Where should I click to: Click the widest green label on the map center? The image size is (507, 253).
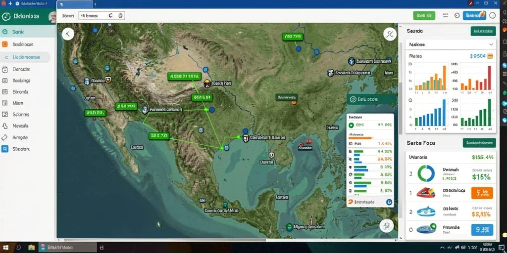(x=184, y=77)
